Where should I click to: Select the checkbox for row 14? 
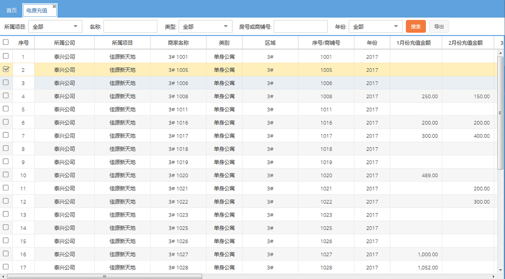coord(6,227)
